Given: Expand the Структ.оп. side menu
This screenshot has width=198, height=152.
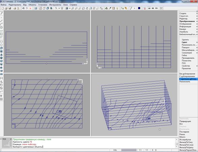Looking at the screenshot, I should pos(188,16).
